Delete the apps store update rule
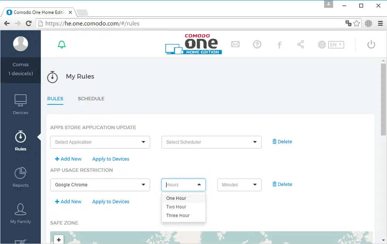The image size is (387, 244). click(282, 141)
